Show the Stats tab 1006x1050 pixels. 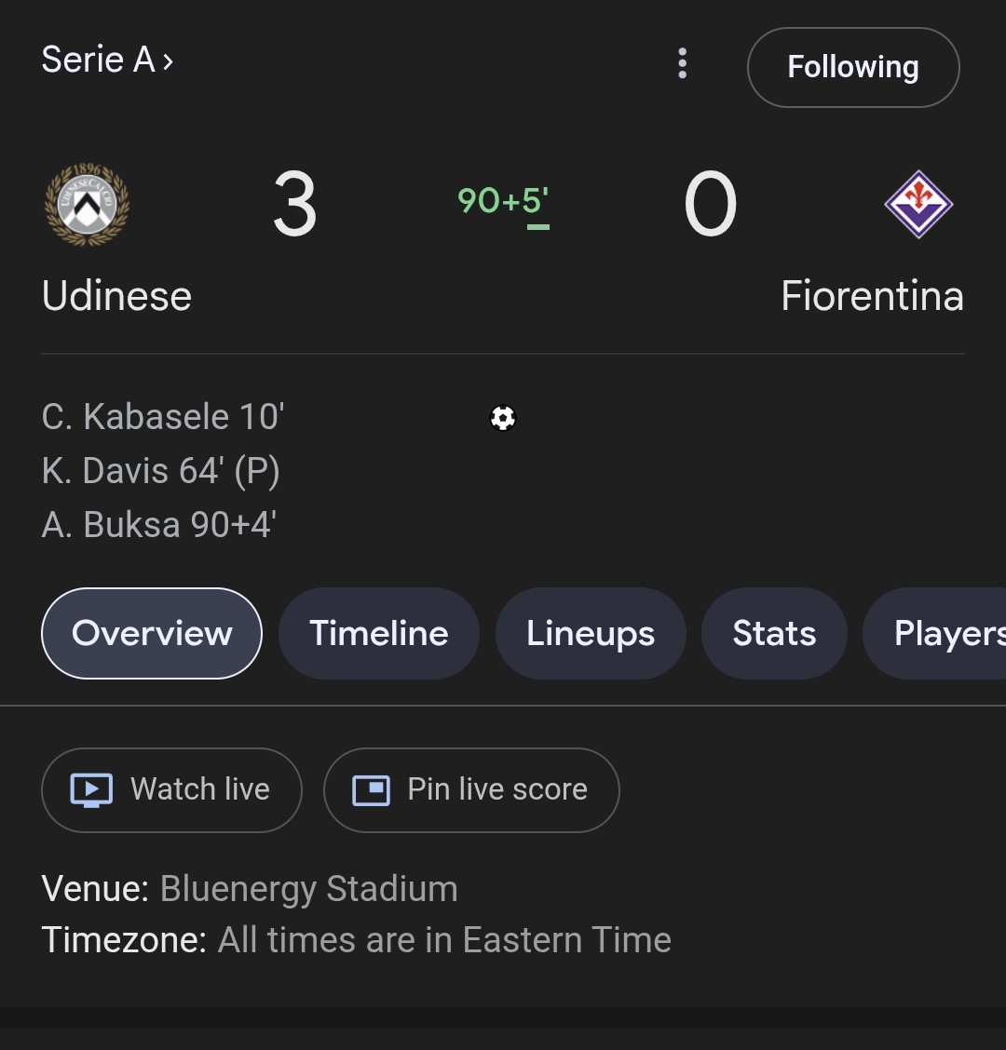pyautogui.click(x=774, y=634)
